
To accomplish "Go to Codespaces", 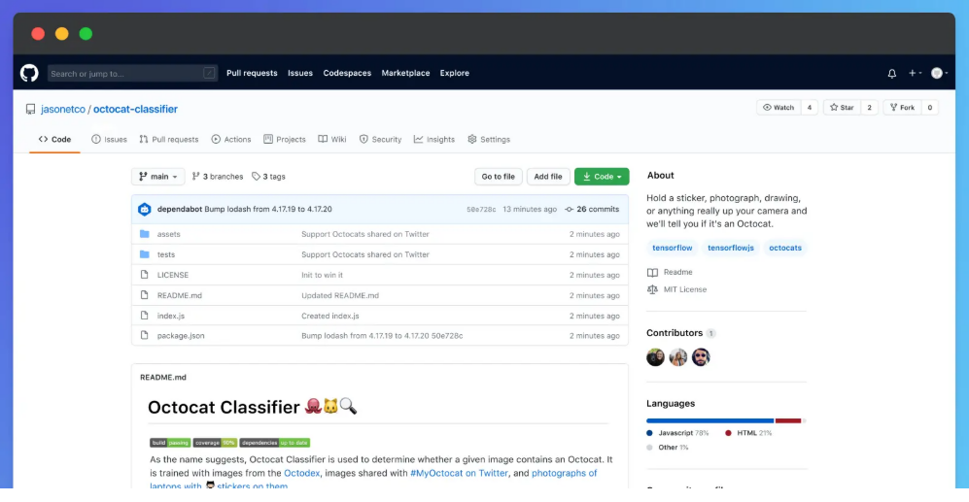I will point(347,73).
